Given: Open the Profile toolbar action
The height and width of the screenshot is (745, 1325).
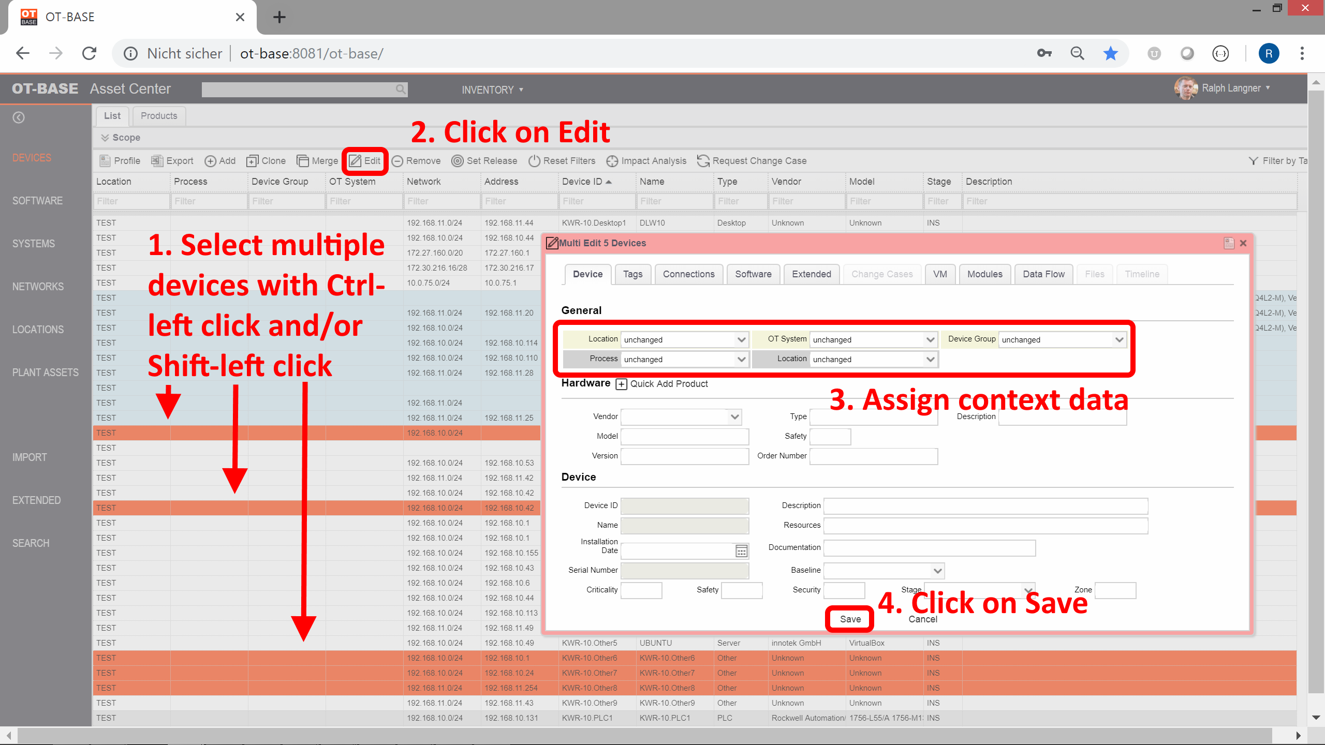Looking at the screenshot, I should (x=120, y=161).
